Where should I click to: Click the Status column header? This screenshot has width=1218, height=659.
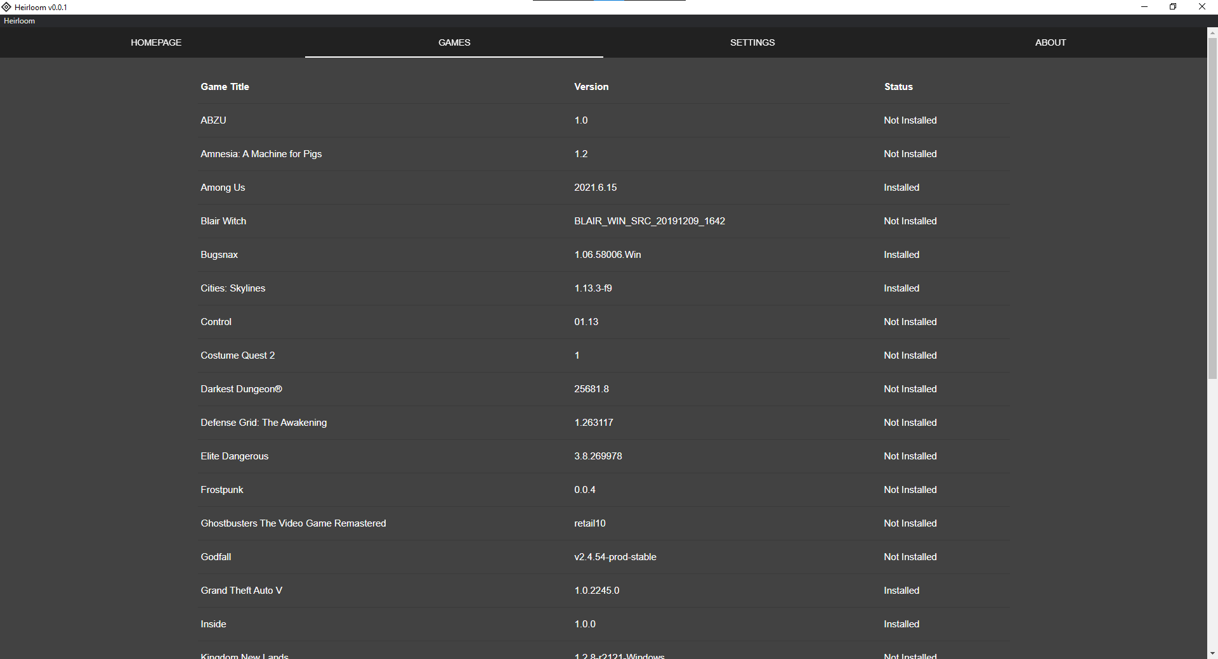898,87
